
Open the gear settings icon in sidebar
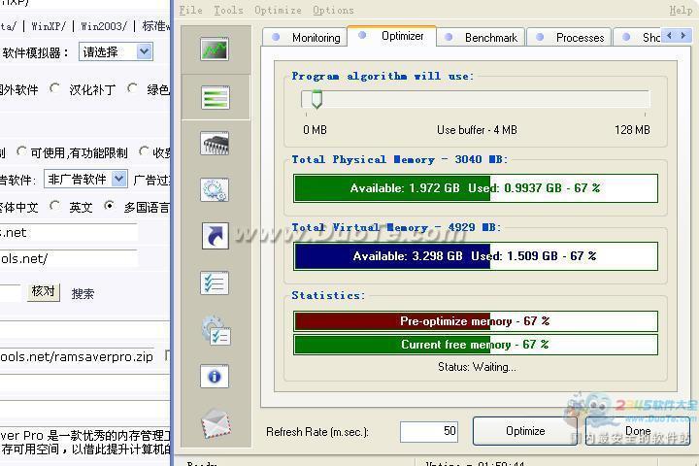pyautogui.click(x=215, y=190)
